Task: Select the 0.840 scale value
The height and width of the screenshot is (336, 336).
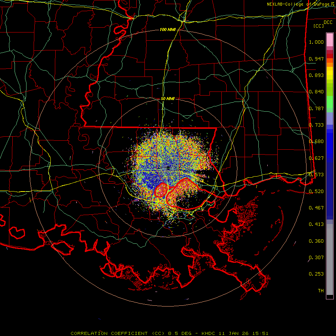Action: coord(316,92)
